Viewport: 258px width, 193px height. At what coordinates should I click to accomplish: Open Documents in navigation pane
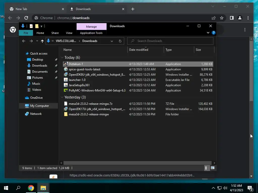(40, 72)
